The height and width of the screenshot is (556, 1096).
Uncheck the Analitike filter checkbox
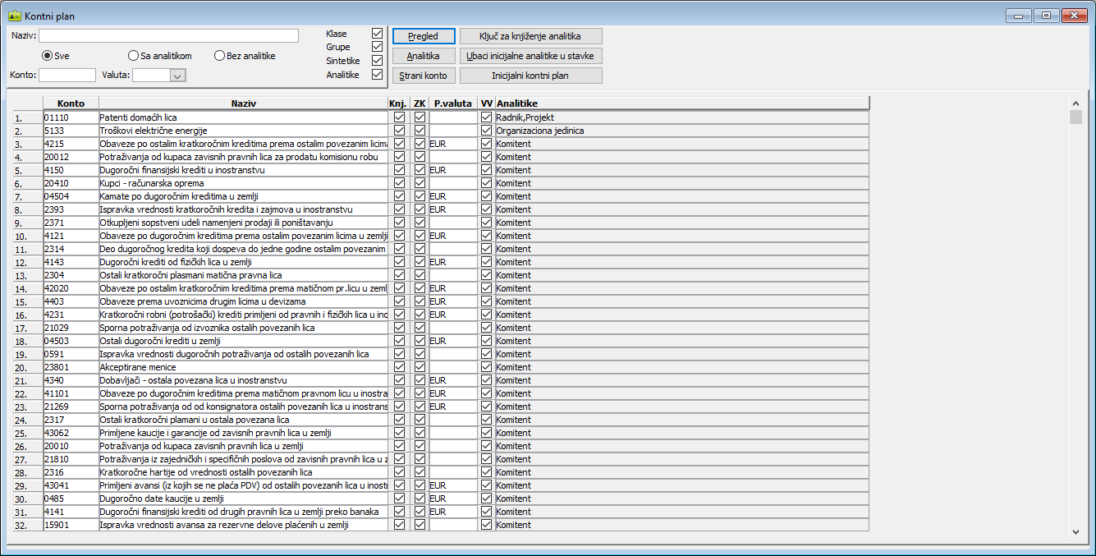click(x=378, y=75)
